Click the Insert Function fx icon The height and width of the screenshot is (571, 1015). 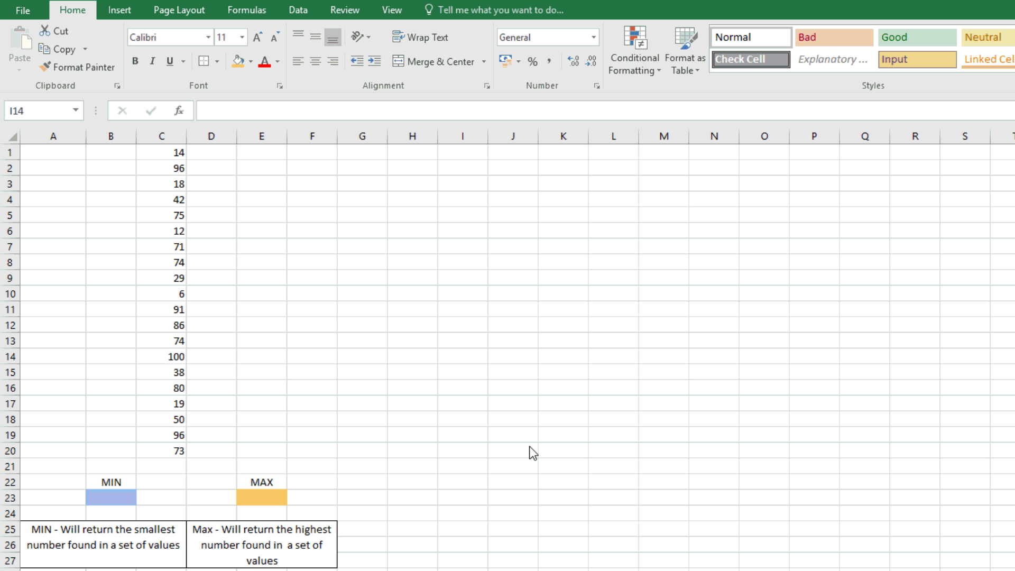pos(179,110)
